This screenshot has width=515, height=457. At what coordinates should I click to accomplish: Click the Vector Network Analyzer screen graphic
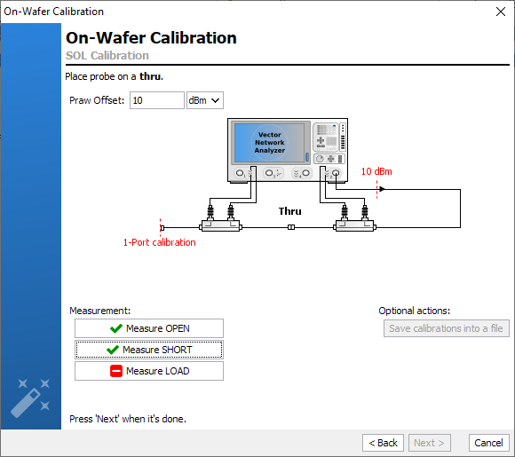tap(269, 143)
